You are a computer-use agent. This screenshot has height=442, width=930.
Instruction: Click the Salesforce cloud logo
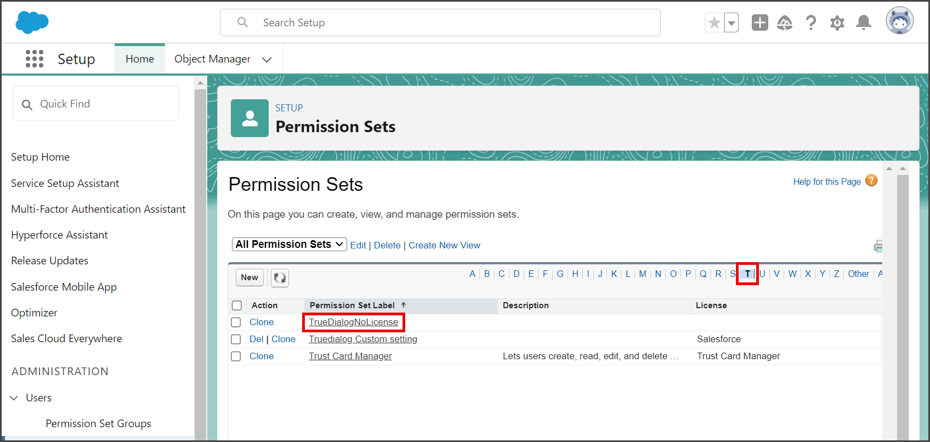point(32,22)
